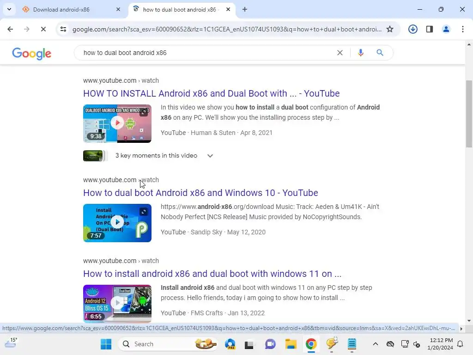Open HOW TO INSTALL Android x86 and Dual Boot result
This screenshot has height=355, width=473.
(x=211, y=93)
